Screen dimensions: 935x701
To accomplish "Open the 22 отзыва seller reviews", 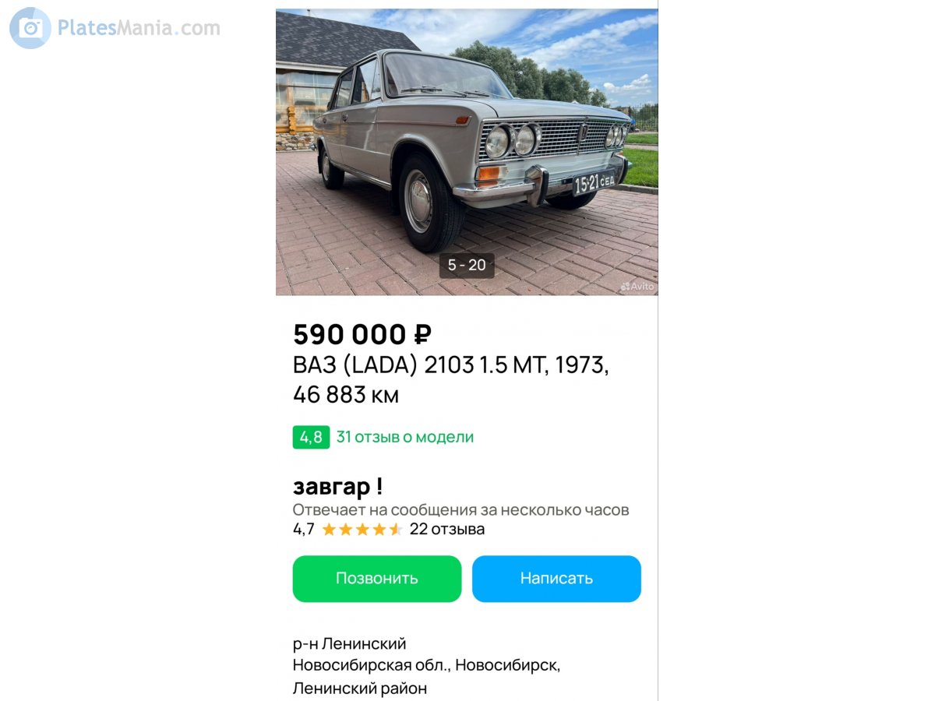I will [447, 530].
